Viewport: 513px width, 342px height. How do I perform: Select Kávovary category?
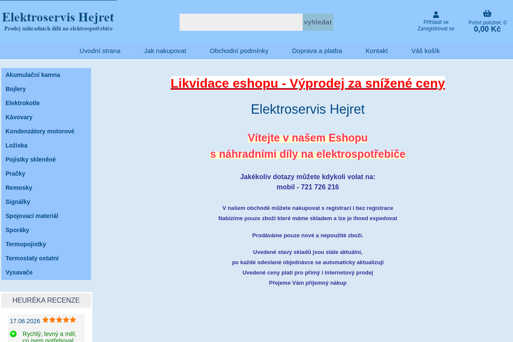[x=46, y=117]
